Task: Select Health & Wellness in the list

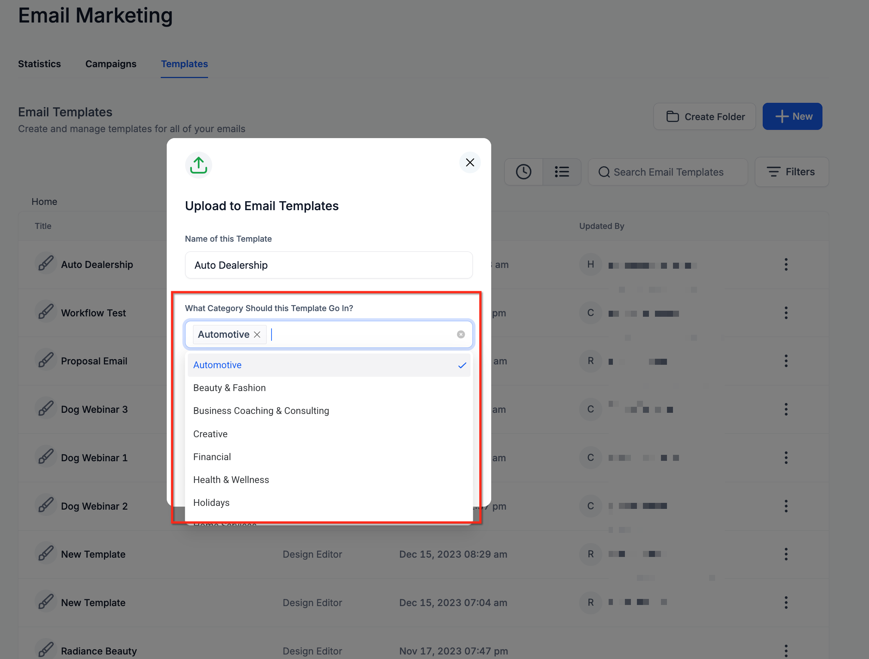Action: point(231,480)
